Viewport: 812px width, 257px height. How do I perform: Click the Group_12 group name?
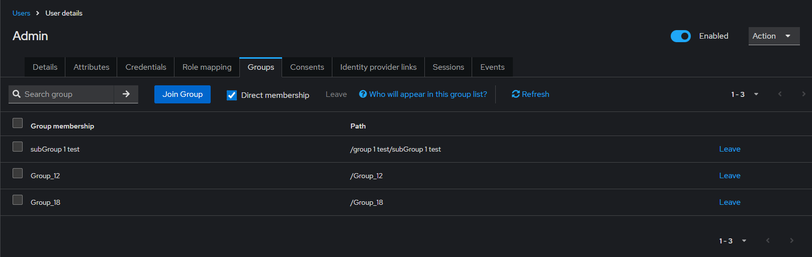[45, 176]
